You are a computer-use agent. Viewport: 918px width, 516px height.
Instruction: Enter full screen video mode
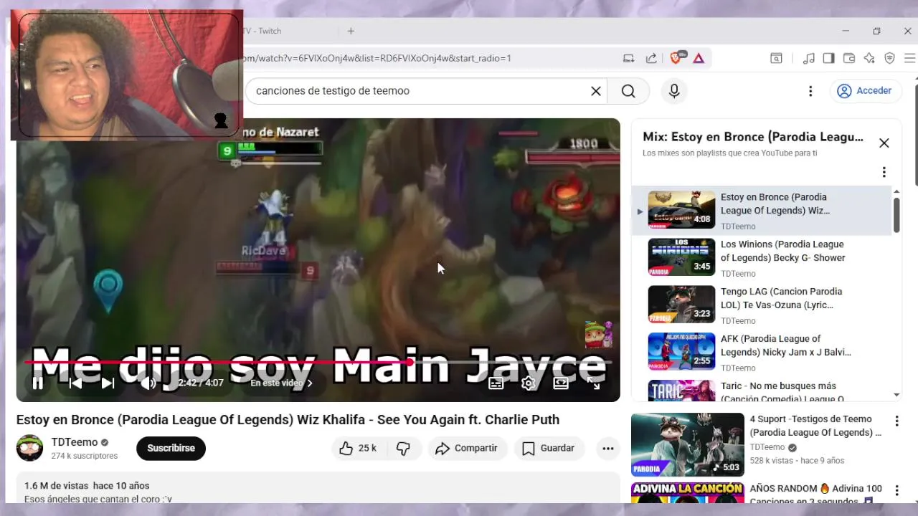coord(594,383)
